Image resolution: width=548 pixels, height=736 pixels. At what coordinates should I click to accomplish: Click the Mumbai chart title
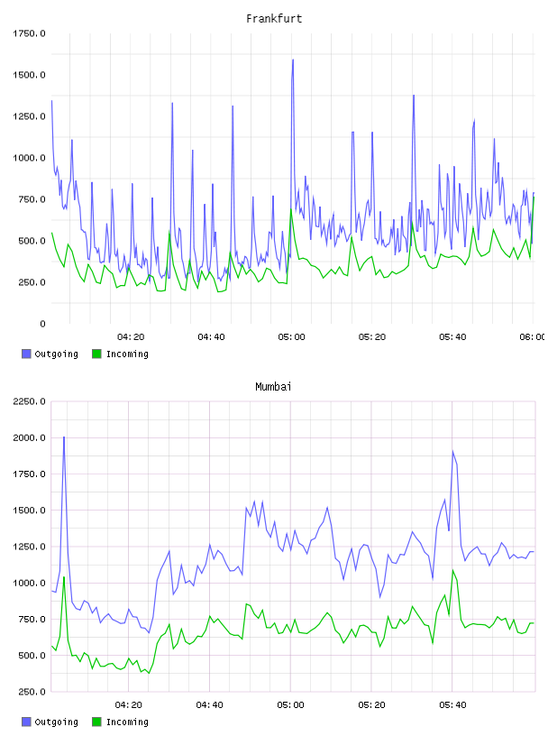273,386
